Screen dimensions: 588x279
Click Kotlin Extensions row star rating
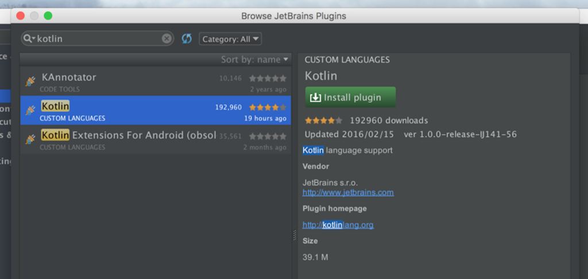268,137
